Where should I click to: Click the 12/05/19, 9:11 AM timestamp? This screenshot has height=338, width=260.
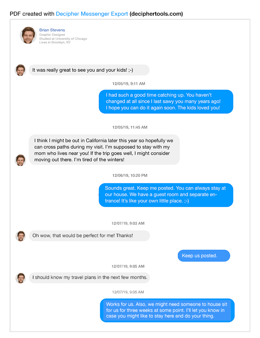(x=128, y=84)
